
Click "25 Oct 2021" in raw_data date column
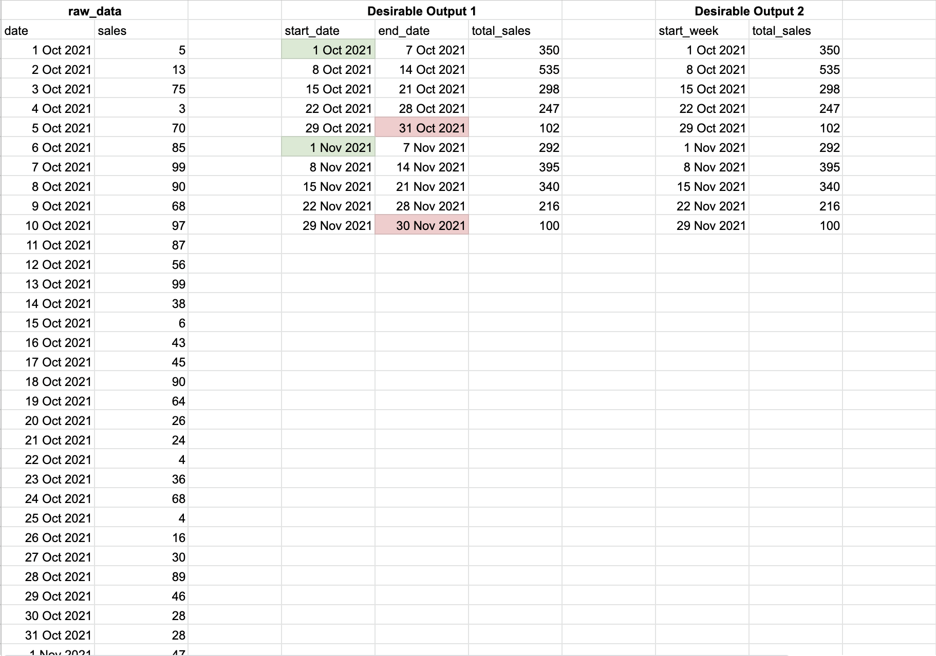pyautogui.click(x=48, y=518)
